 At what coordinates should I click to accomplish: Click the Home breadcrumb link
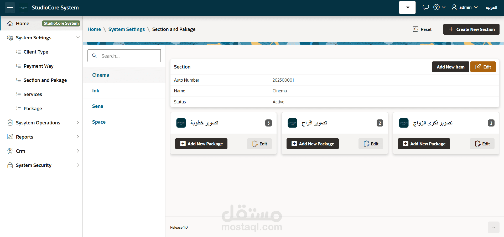coord(94,29)
